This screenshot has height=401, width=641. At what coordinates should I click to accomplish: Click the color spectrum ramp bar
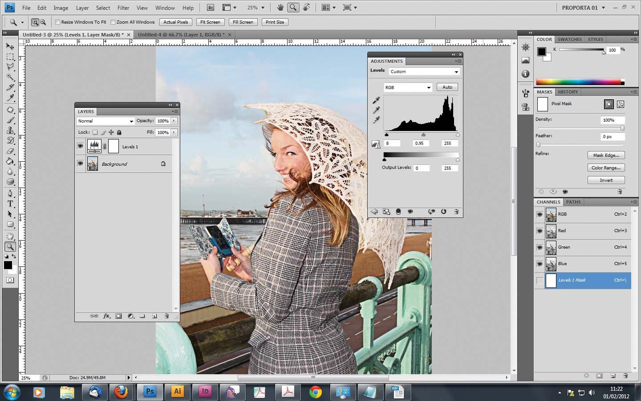(579, 82)
